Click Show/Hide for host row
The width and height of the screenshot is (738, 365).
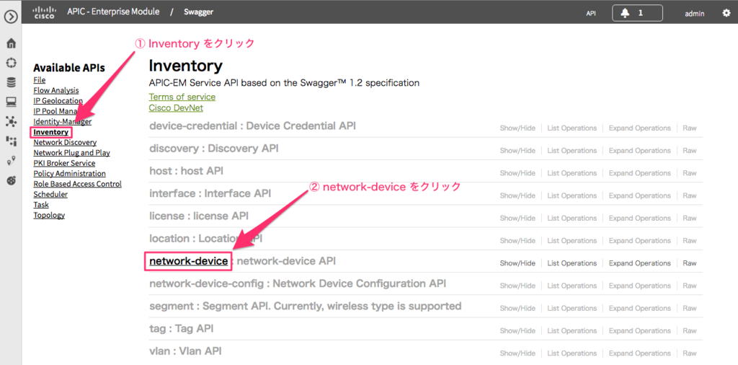pyautogui.click(x=517, y=173)
